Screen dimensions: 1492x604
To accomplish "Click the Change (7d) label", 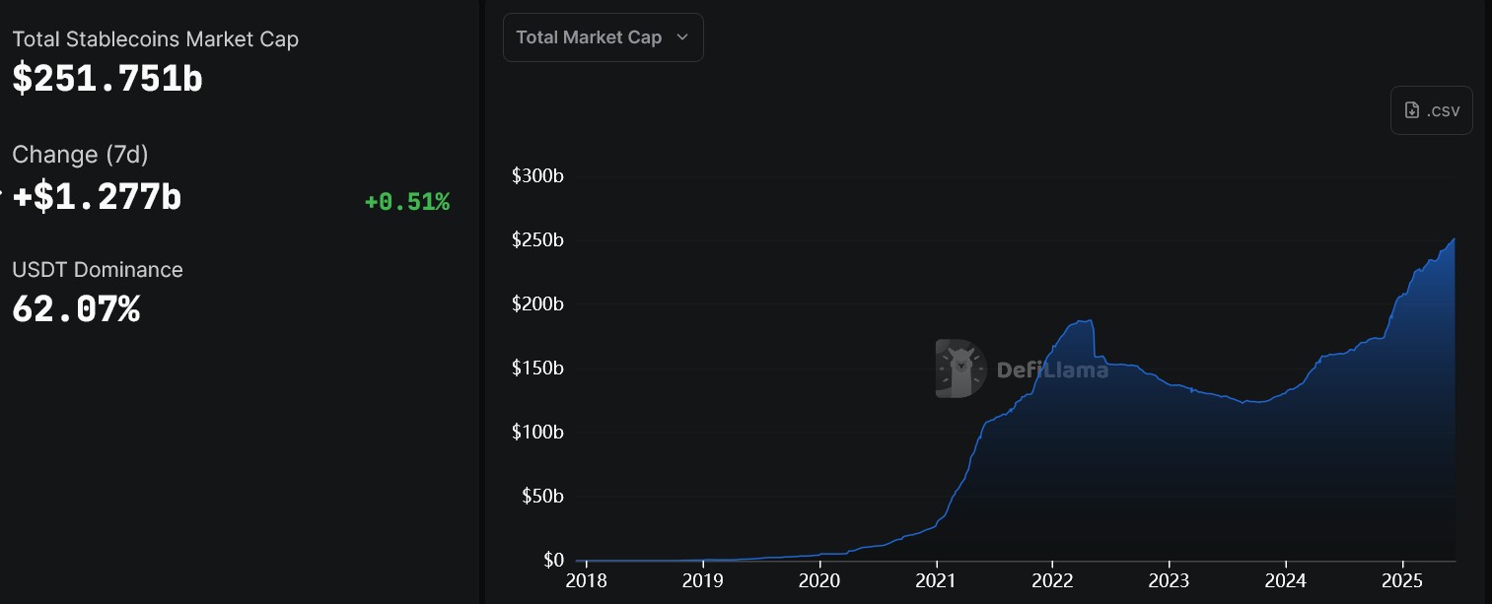I will click(x=80, y=155).
